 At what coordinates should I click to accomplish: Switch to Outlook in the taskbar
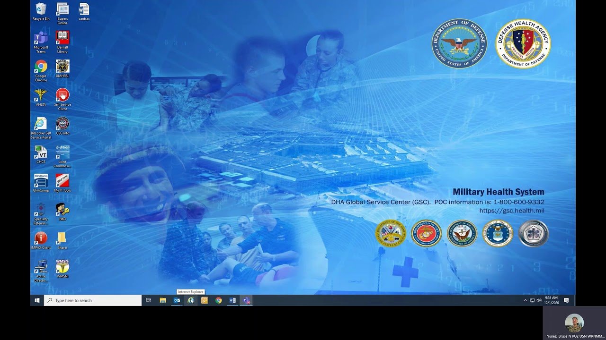tap(177, 300)
